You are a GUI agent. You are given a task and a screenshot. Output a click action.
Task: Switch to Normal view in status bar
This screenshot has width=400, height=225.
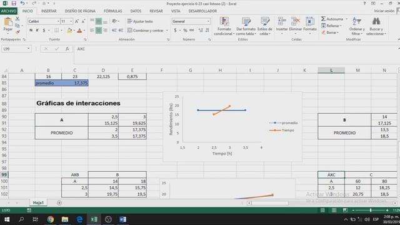click(x=322, y=210)
